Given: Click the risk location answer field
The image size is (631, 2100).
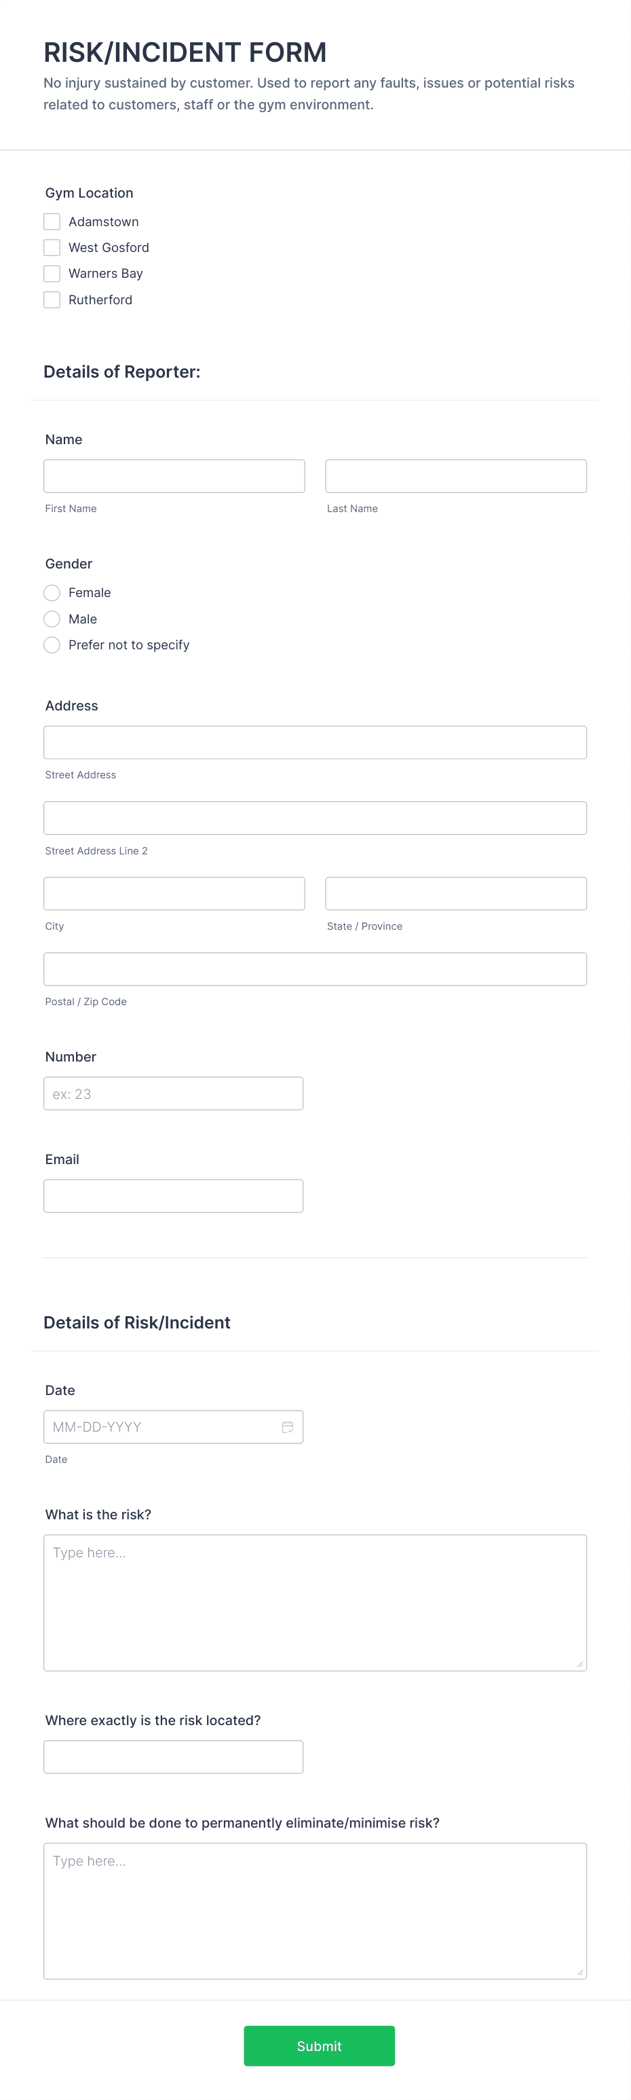Looking at the screenshot, I should coord(174,1756).
